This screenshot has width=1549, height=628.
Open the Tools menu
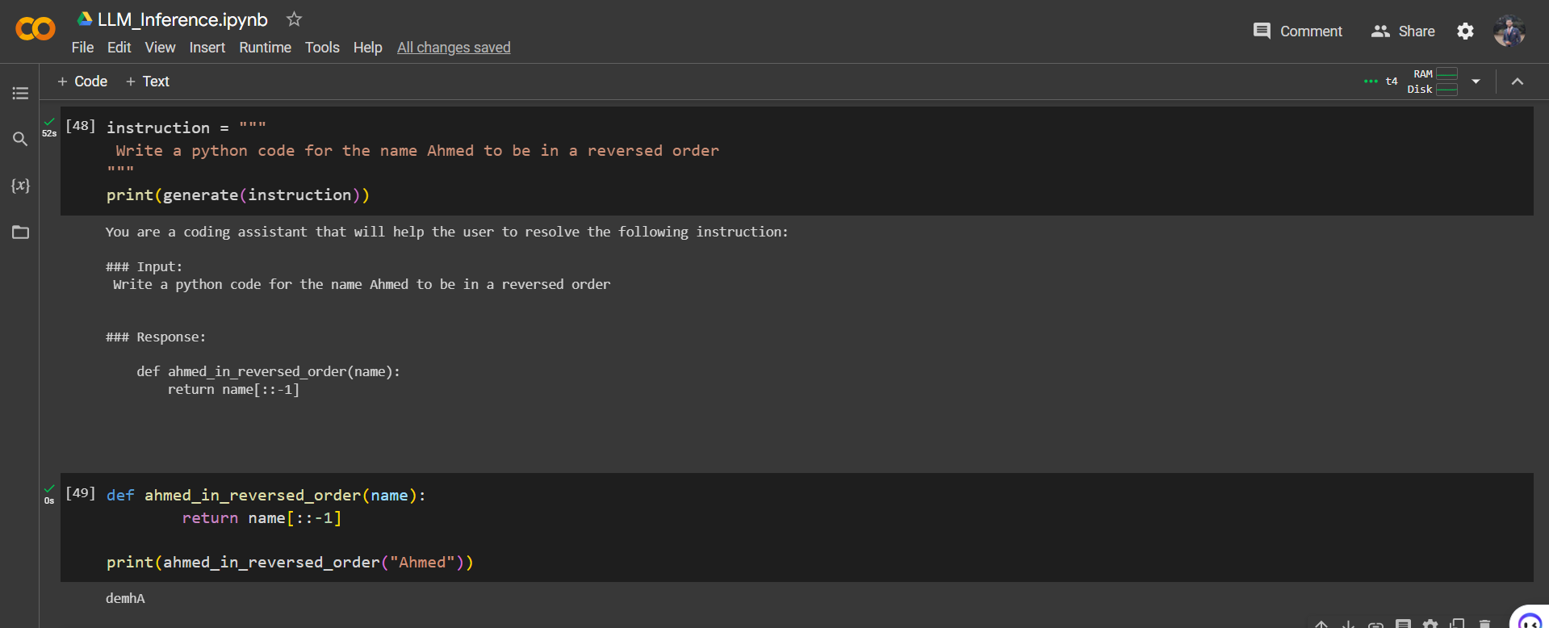pyautogui.click(x=322, y=48)
